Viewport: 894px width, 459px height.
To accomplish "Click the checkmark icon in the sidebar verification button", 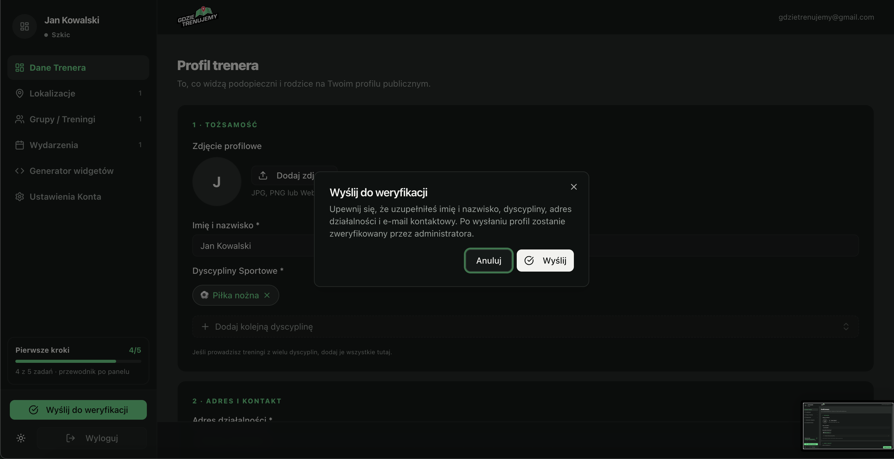I will coord(33,410).
